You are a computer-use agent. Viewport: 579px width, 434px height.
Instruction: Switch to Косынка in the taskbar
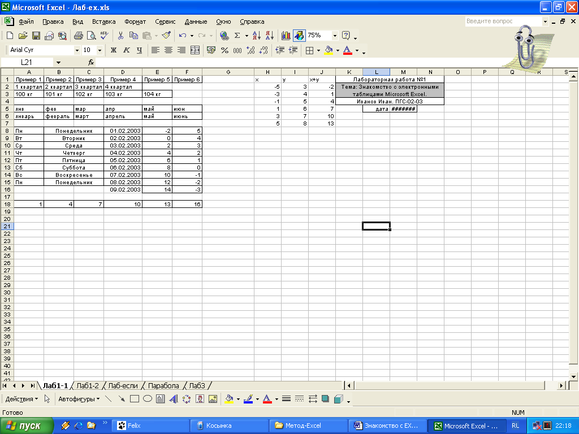[228, 426]
